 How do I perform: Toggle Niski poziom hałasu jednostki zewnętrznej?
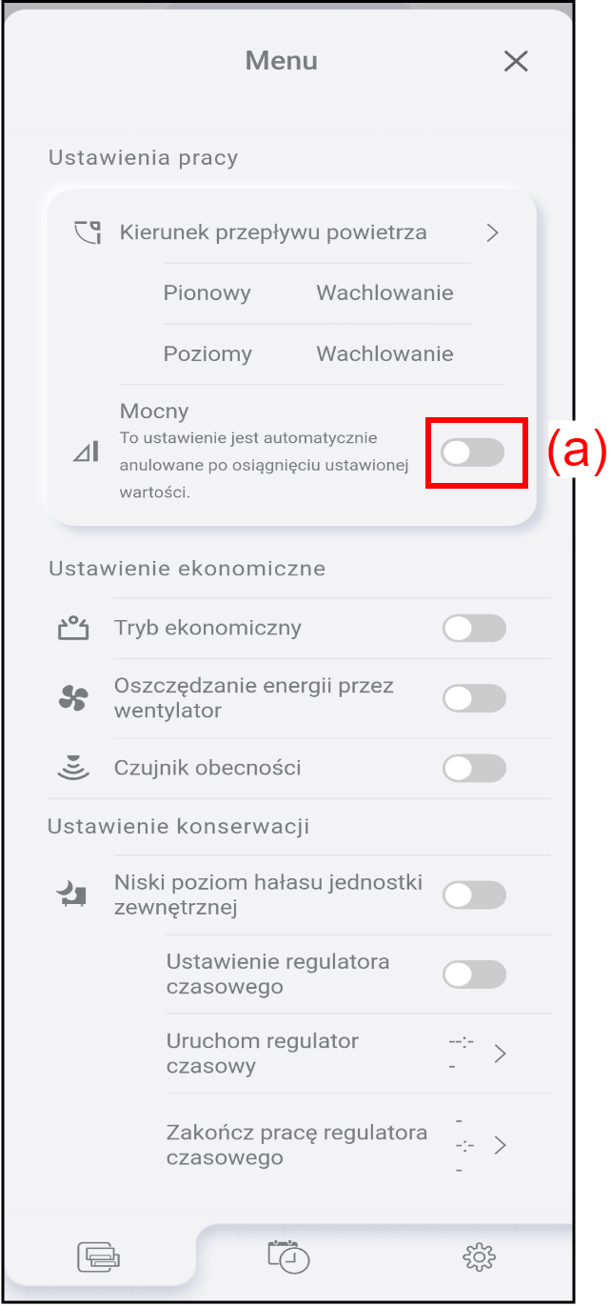click(x=474, y=895)
